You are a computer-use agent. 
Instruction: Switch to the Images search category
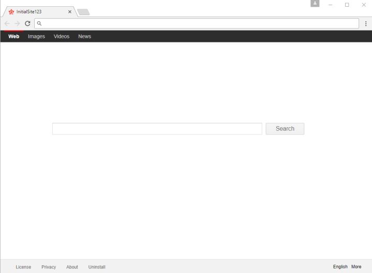point(36,36)
